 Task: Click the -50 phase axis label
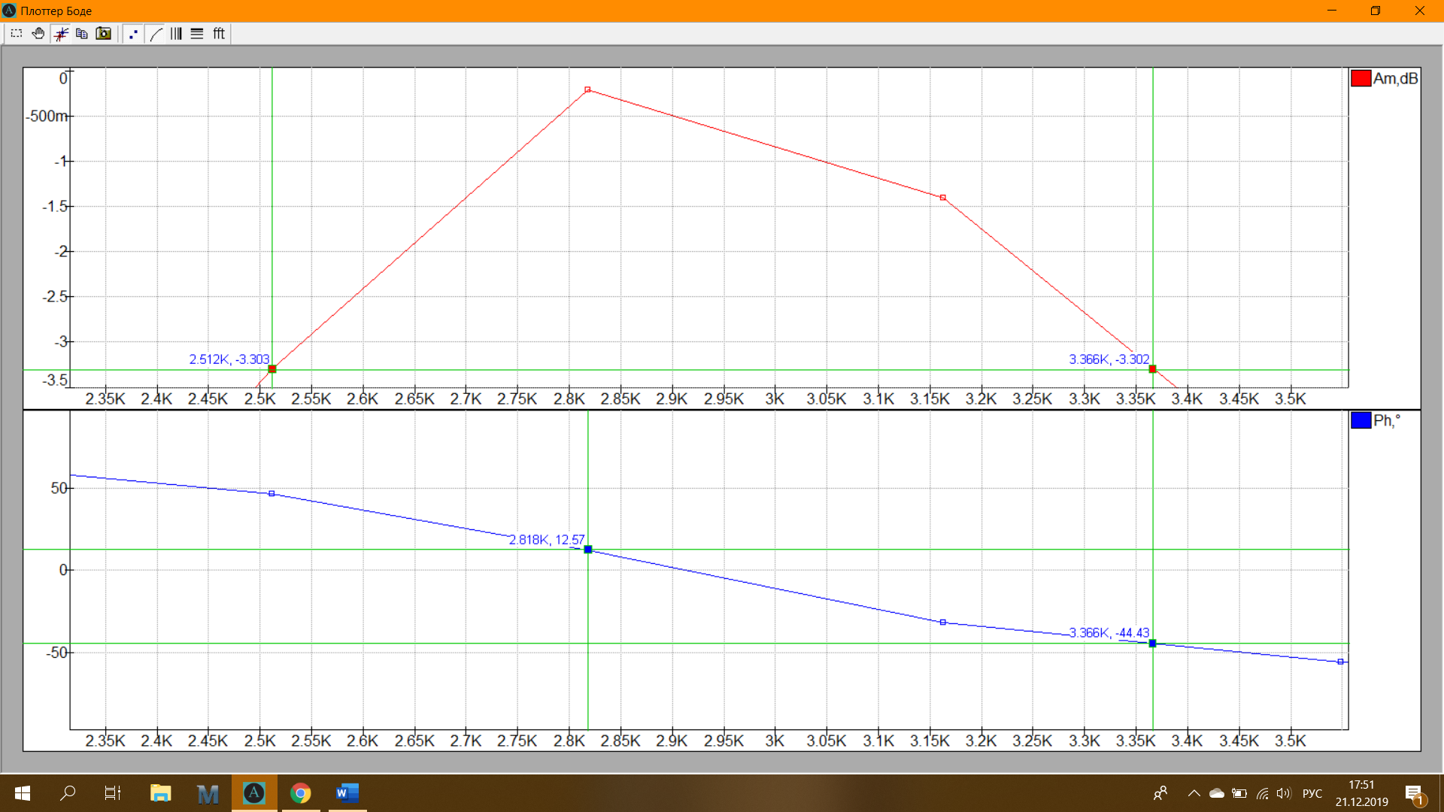click(x=56, y=653)
